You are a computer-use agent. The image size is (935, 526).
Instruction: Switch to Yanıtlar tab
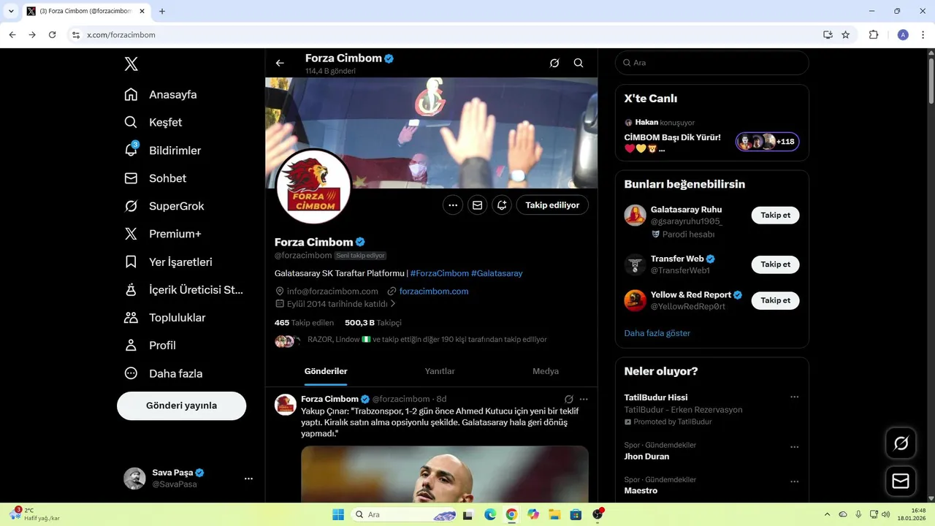coord(440,371)
